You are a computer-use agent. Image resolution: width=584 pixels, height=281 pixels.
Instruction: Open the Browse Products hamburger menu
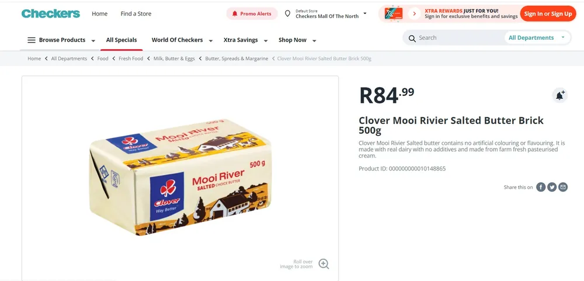tap(32, 40)
